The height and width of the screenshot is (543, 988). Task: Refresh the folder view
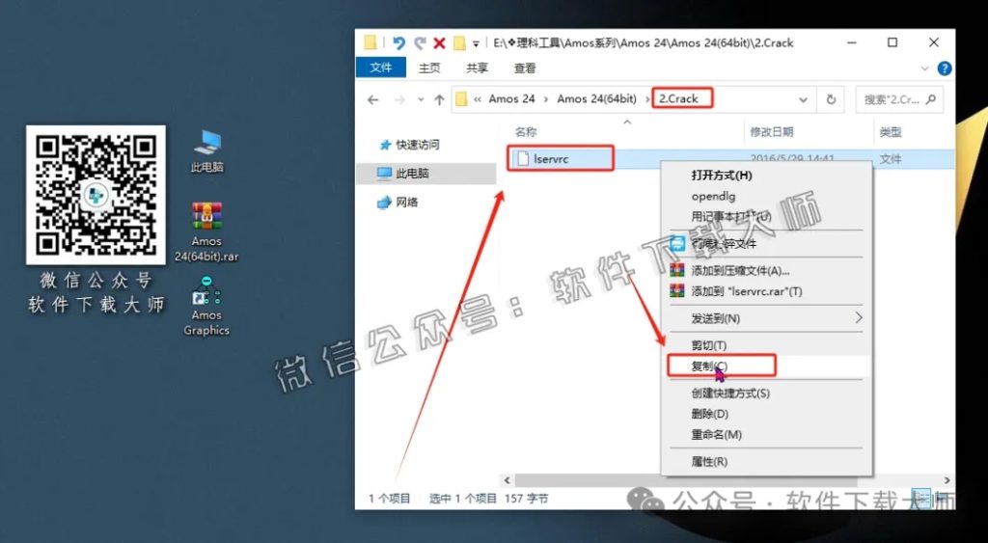click(x=831, y=99)
